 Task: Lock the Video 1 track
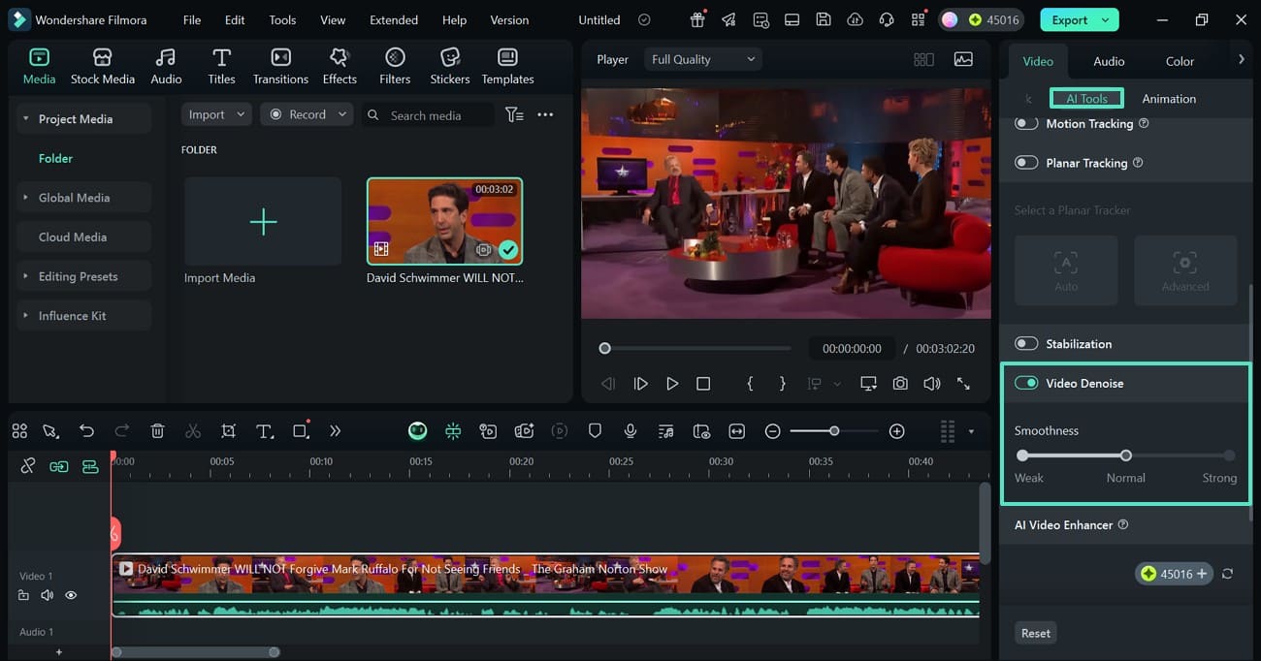coord(23,595)
